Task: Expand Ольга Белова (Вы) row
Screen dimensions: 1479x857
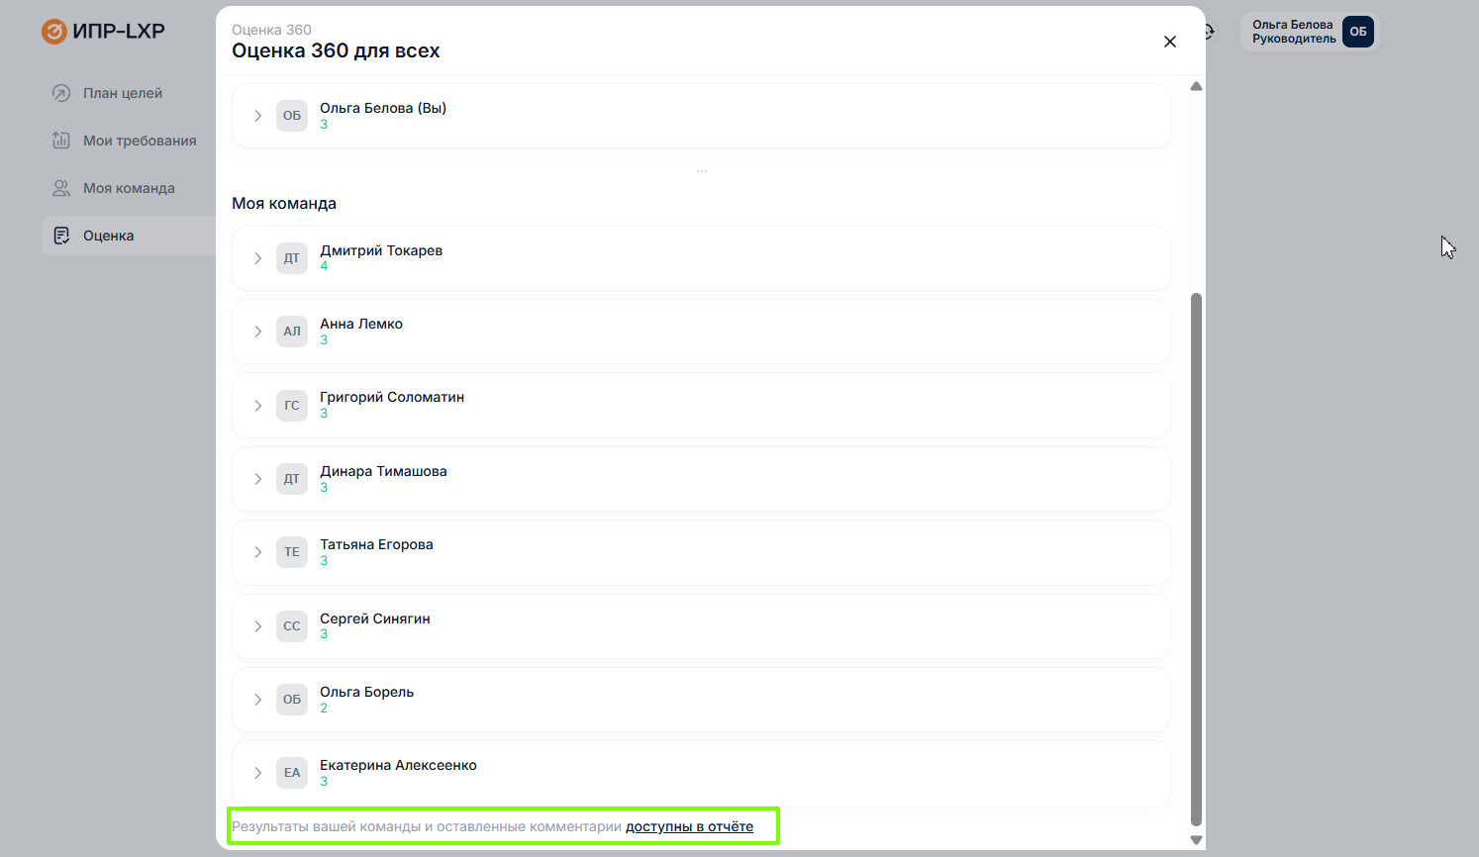Action: tap(257, 116)
